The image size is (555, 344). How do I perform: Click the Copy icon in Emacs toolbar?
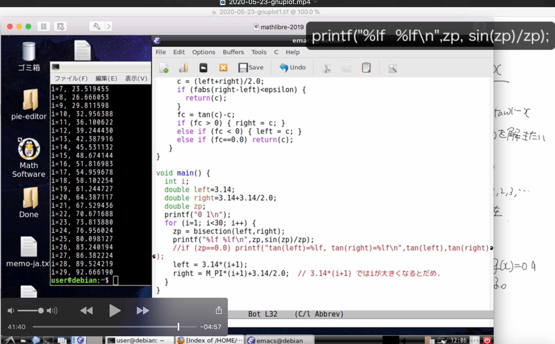pyautogui.click(x=346, y=68)
